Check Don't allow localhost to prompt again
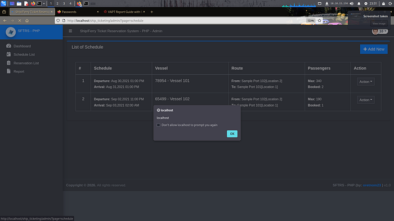This screenshot has width=394, height=221. (158, 125)
